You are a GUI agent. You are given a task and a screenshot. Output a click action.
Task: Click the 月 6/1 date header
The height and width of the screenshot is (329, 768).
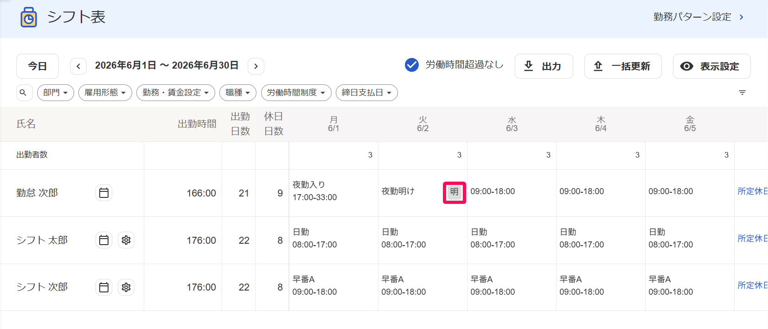click(x=333, y=124)
